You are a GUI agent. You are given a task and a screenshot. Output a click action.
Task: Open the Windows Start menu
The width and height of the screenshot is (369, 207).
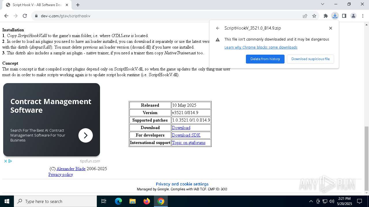coord(7,201)
